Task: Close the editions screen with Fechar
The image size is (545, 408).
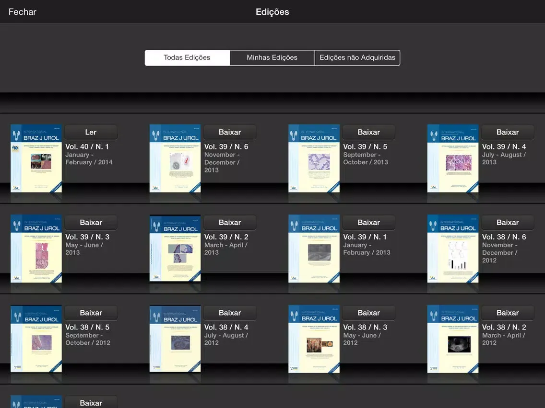Action: (x=22, y=12)
